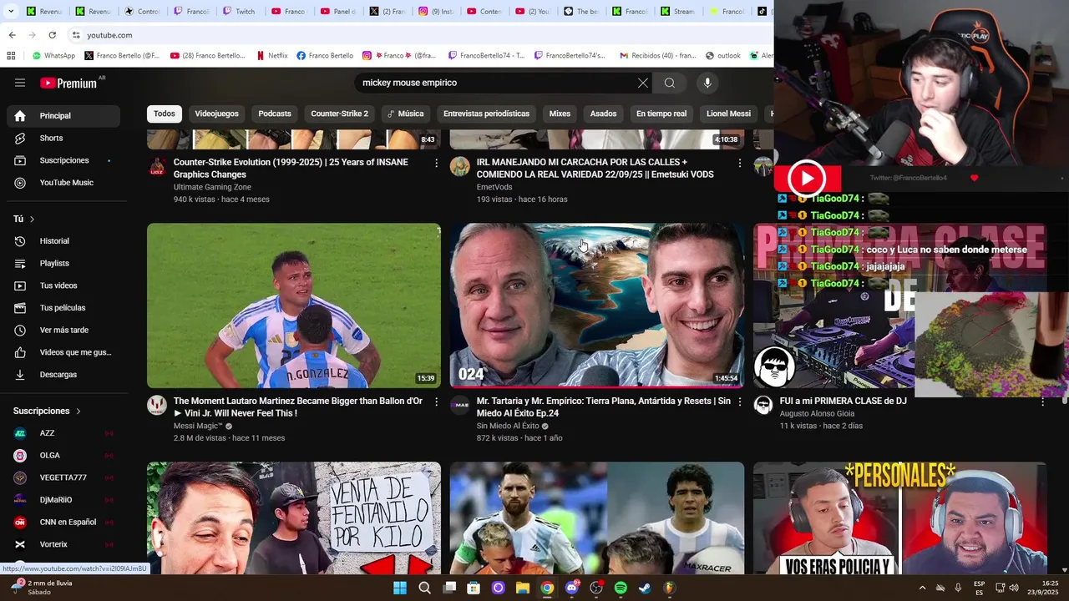Image resolution: width=1069 pixels, height=601 pixels.
Task: Open Playlists in the sidebar
Action: coord(63,263)
